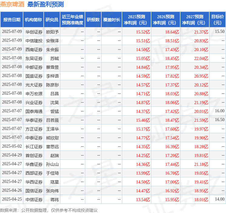Screen dimensions: 226x213
Task: Select the 中泰证券 institution cell
Action: pyautogui.click(x=34, y=138)
